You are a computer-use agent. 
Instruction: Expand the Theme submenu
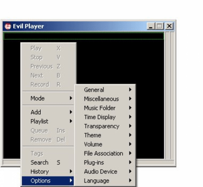tap(105, 135)
